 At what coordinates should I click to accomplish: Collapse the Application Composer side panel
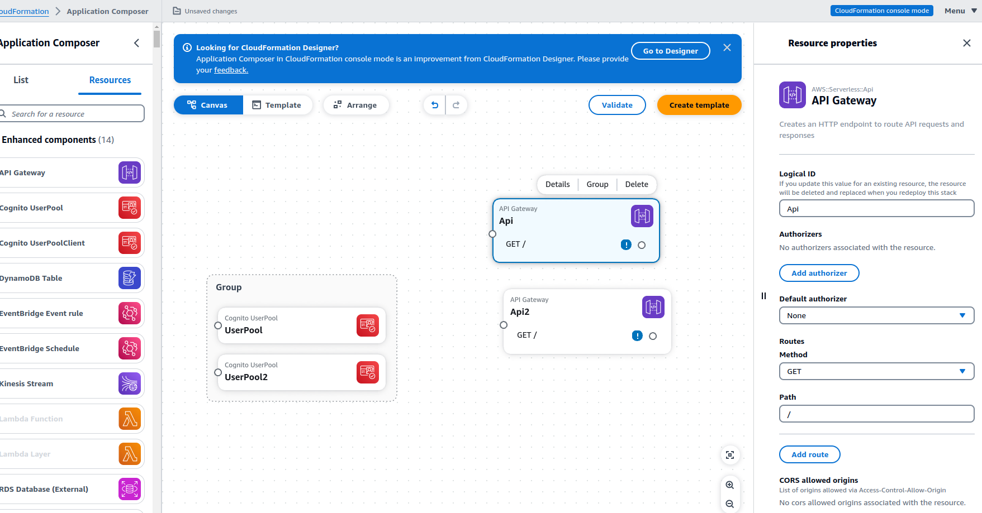tap(137, 43)
